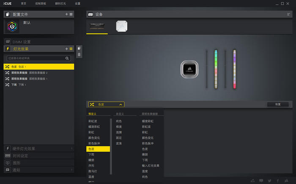Click the 恢复 restore button
This screenshot has width=296, height=184.
(278, 104)
